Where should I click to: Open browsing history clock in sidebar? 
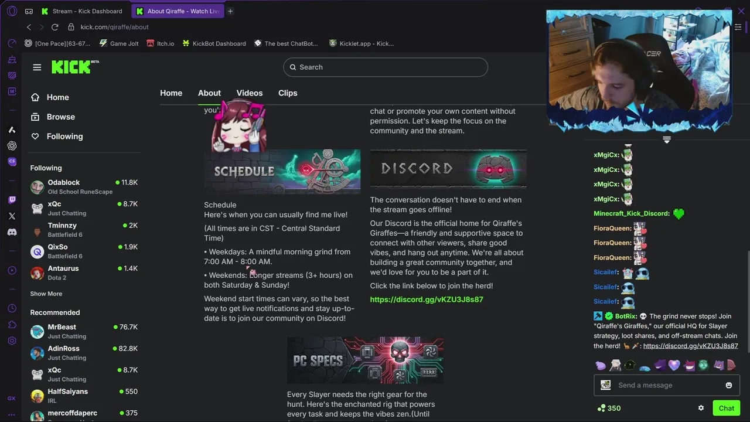pos(12,309)
